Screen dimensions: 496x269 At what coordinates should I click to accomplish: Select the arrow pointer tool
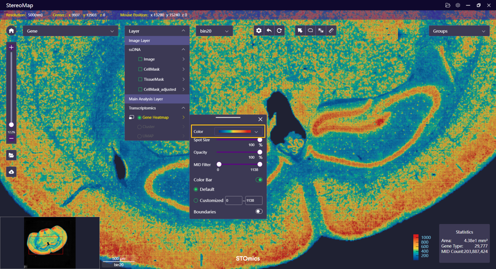[300, 31]
